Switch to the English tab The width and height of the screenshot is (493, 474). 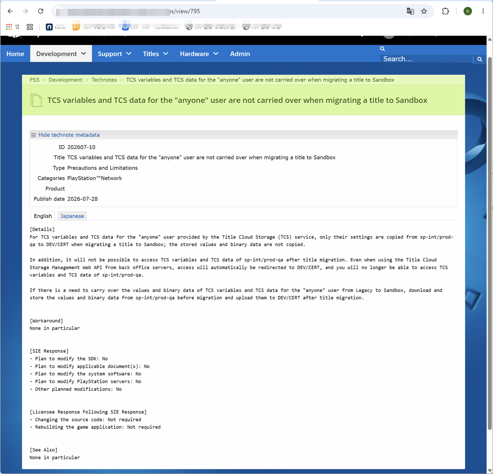[43, 216]
